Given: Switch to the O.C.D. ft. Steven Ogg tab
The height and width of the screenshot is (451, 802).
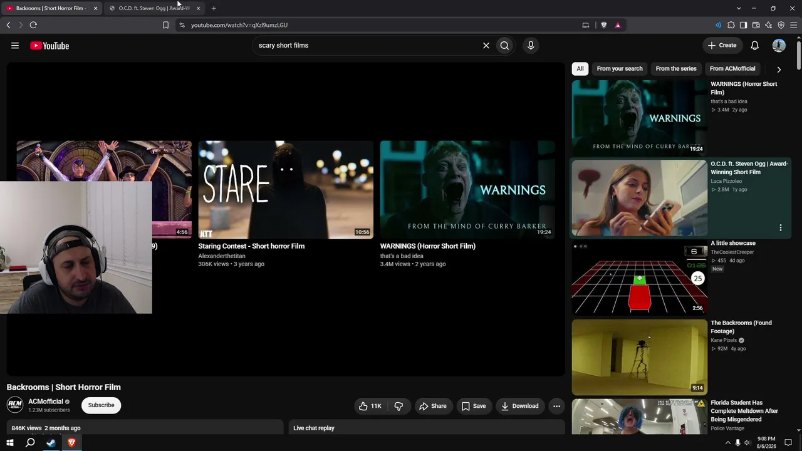Looking at the screenshot, I should (155, 8).
